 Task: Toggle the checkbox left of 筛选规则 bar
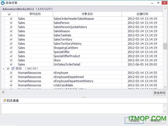pos(3,92)
